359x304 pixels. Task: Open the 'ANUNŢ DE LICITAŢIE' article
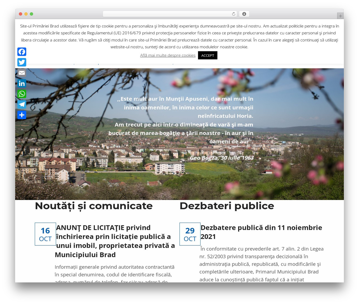click(x=115, y=241)
